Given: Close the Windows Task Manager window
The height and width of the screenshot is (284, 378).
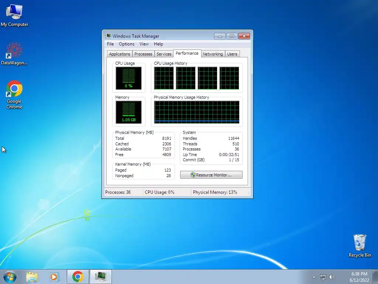Looking at the screenshot, I should pos(244,36).
